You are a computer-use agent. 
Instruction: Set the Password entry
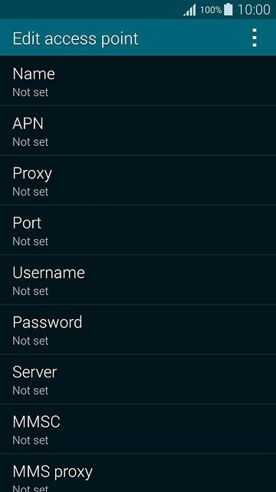pos(138,330)
